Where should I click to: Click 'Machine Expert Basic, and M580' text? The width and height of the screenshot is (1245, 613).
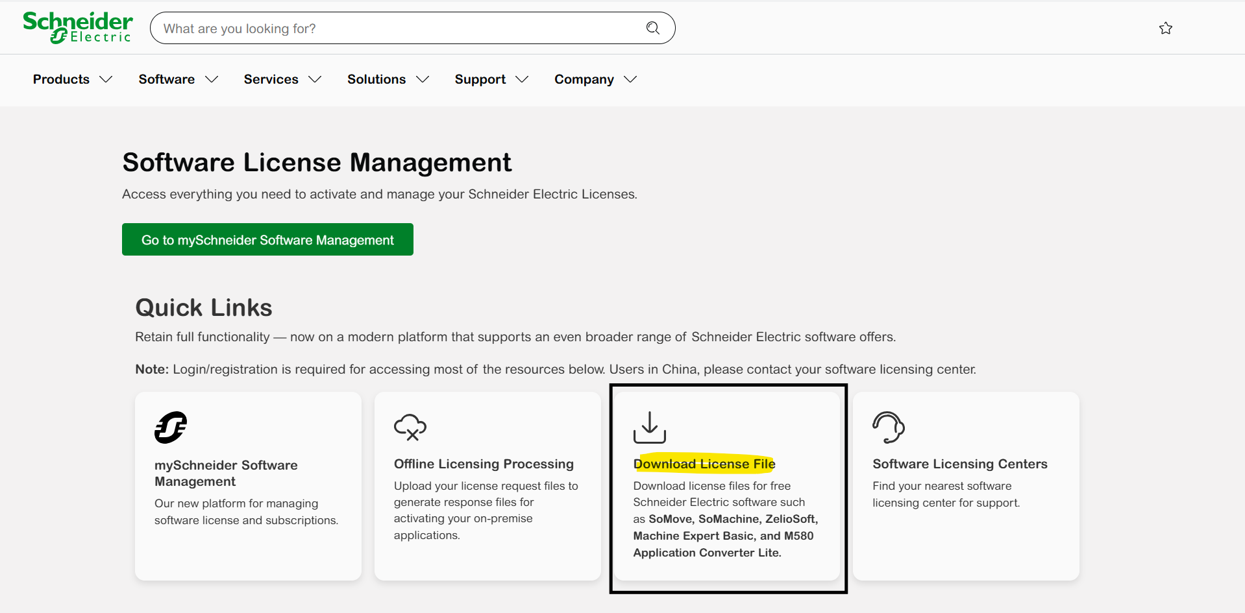[x=723, y=536]
